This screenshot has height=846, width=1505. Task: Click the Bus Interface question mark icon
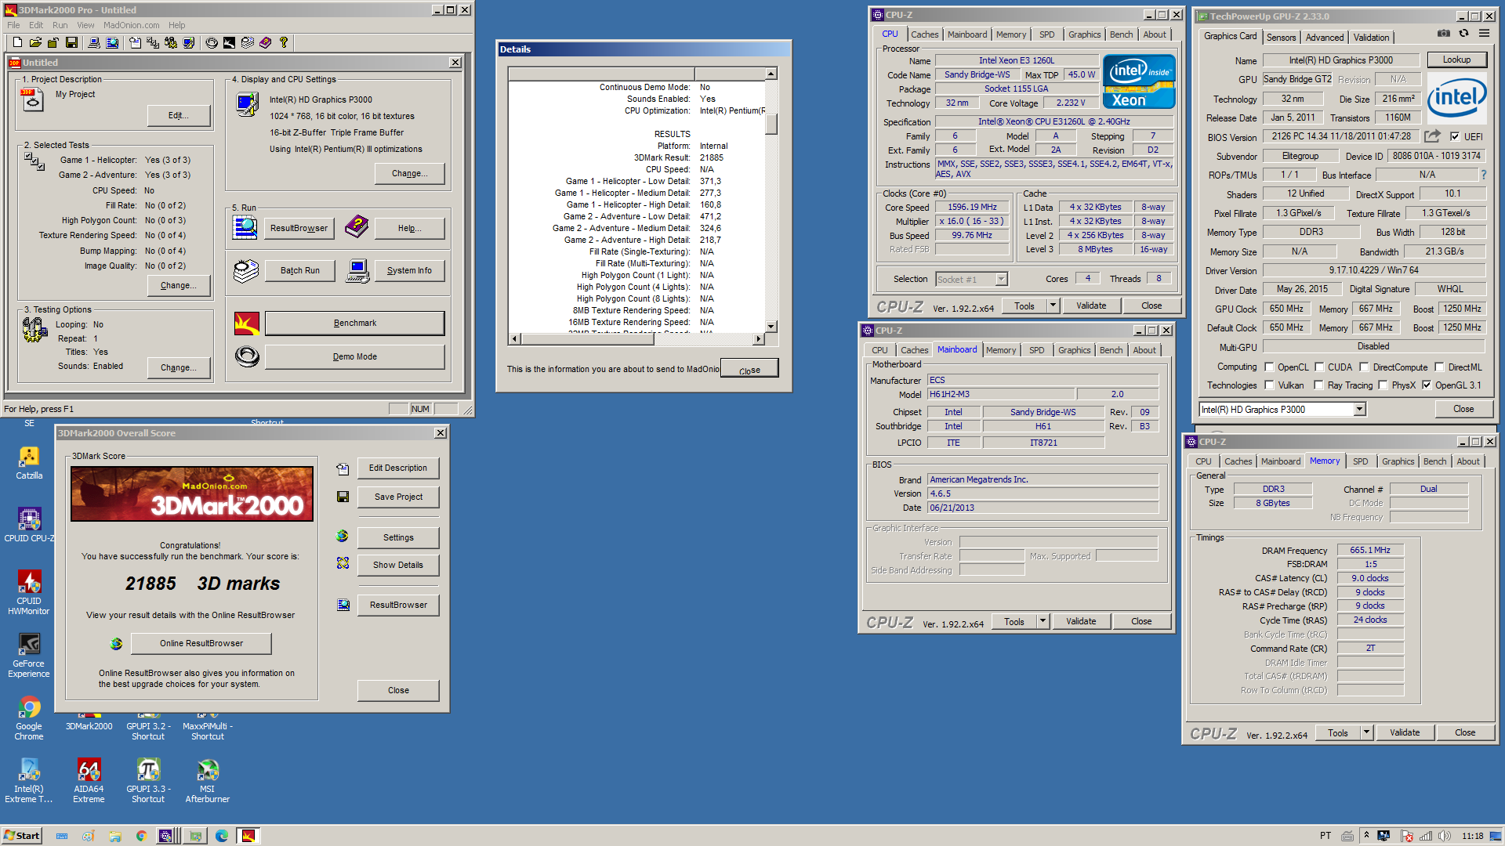pyautogui.click(x=1483, y=175)
